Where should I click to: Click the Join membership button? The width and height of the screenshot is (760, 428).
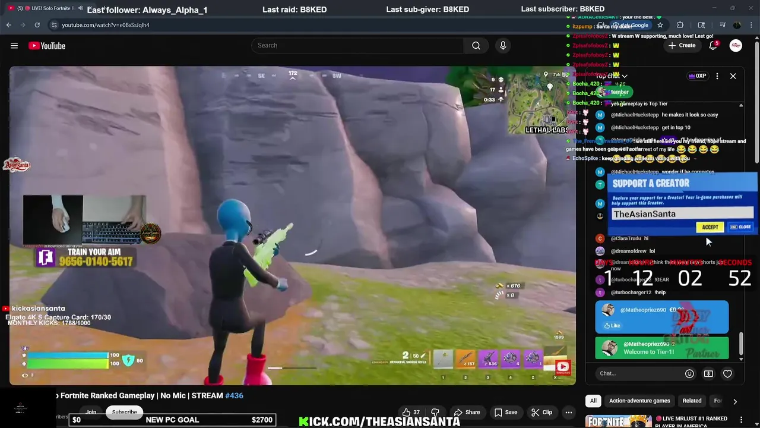pos(91,412)
